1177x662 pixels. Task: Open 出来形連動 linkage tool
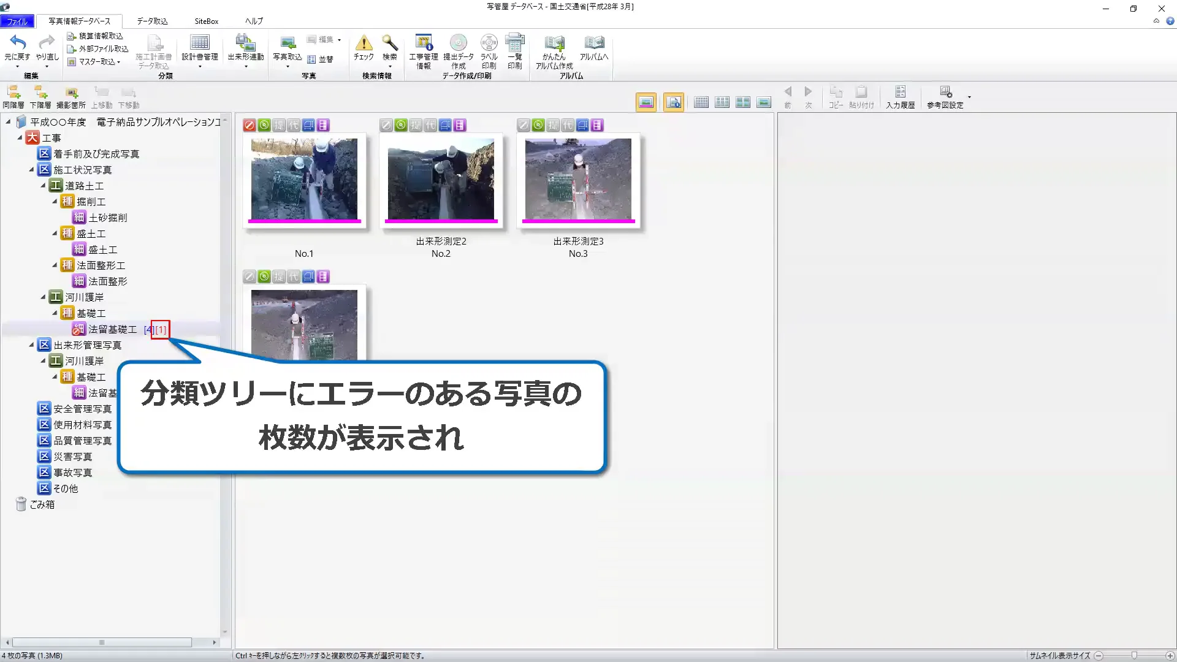246,49
